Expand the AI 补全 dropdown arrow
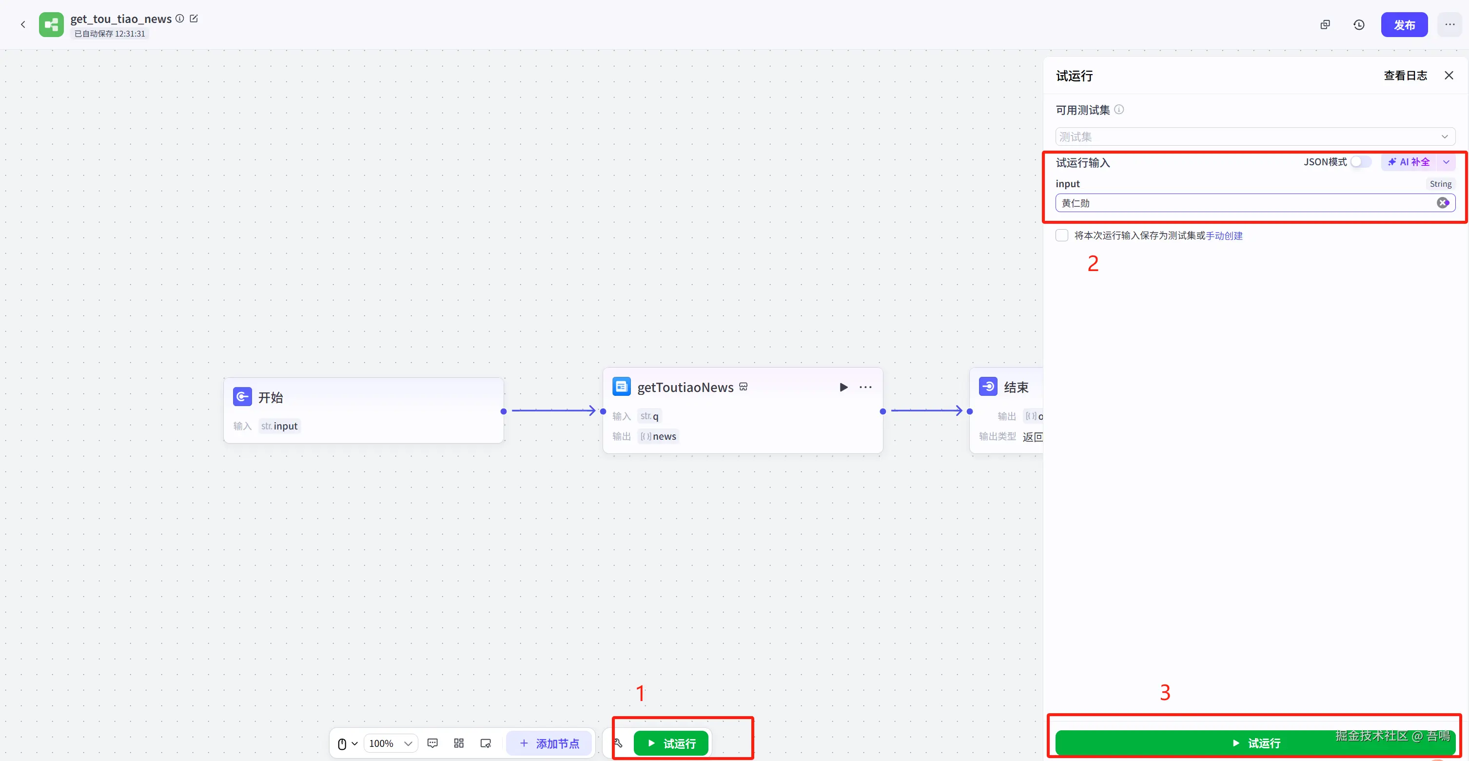The height and width of the screenshot is (761, 1469). pyautogui.click(x=1446, y=162)
